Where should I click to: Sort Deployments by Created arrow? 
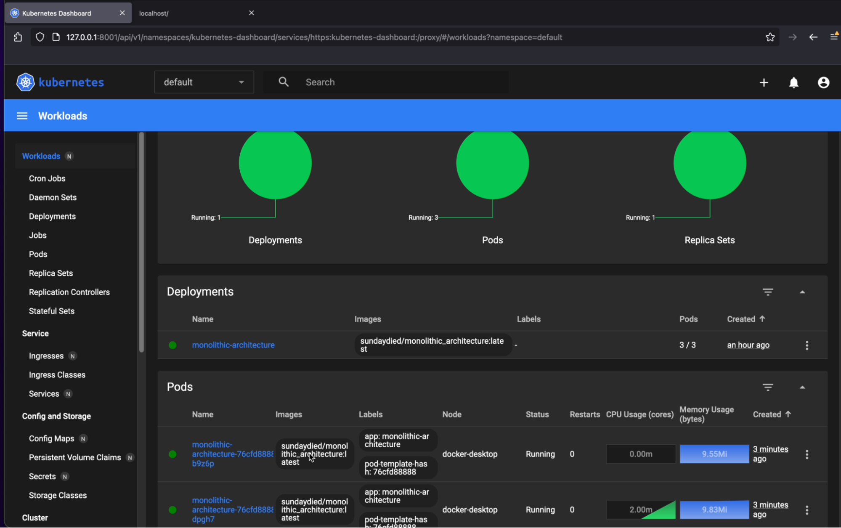pos(762,319)
